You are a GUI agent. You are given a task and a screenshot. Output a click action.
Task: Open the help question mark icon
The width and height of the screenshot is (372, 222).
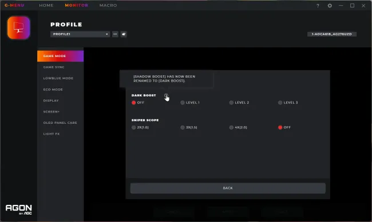click(318, 6)
